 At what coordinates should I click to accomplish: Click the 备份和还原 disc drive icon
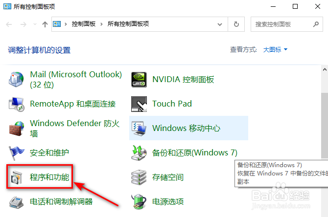point(139,153)
